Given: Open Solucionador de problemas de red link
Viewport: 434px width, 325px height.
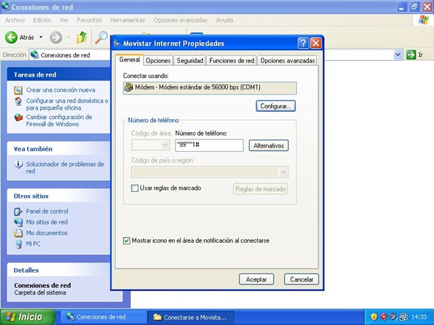Looking at the screenshot, I should (x=65, y=167).
